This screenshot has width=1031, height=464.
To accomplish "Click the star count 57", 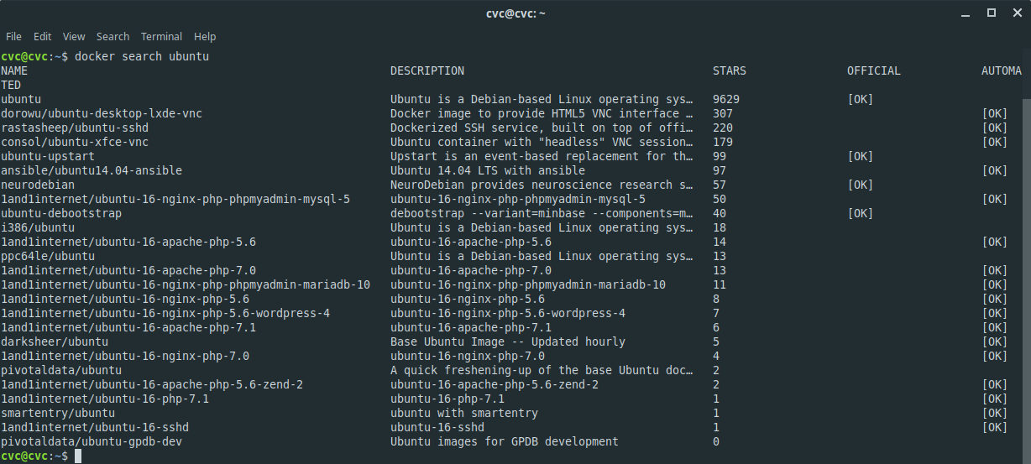I will tap(720, 185).
